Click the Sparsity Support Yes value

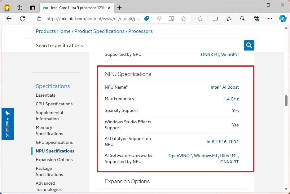tap(235, 111)
